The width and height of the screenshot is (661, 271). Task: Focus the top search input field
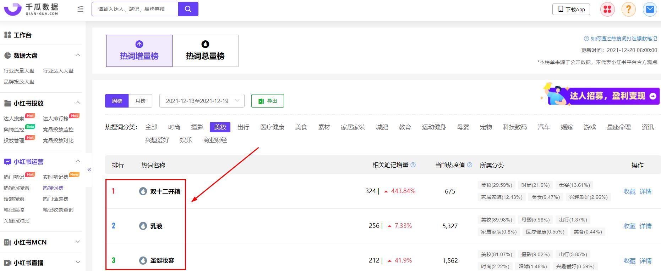pyautogui.click(x=135, y=9)
